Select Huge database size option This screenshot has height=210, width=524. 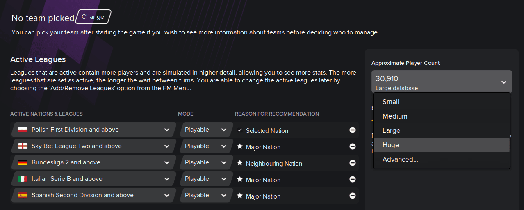(x=391, y=145)
